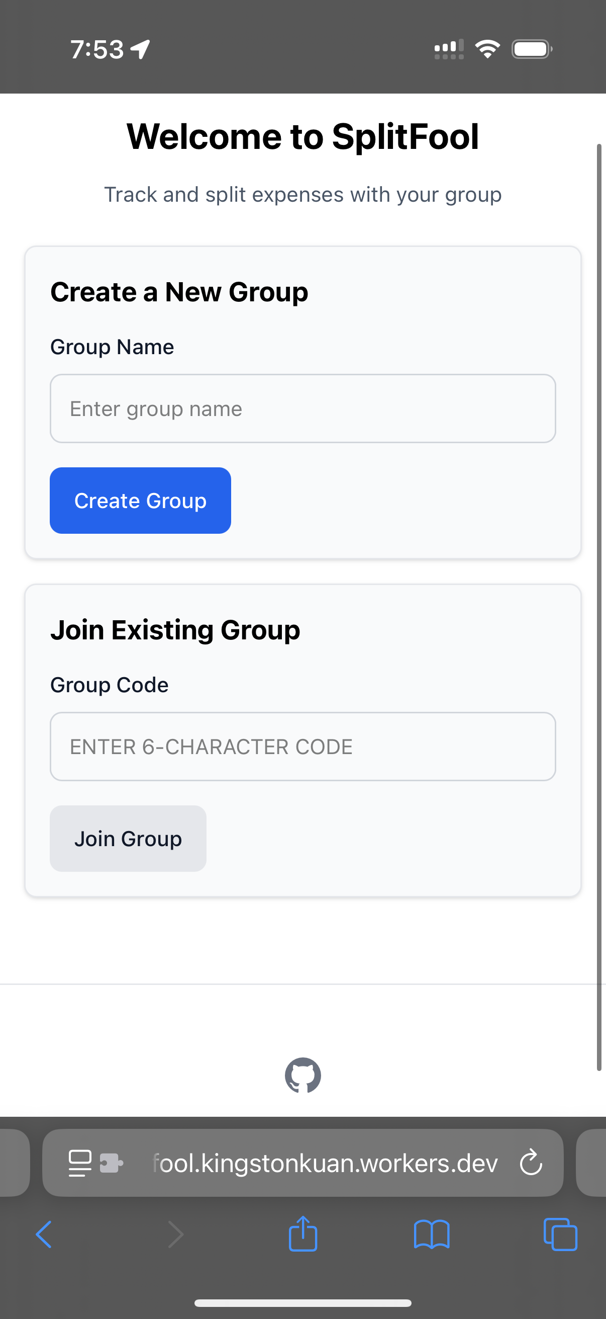Tap the kingstonkuan.workers.dev address bar

click(x=325, y=1163)
